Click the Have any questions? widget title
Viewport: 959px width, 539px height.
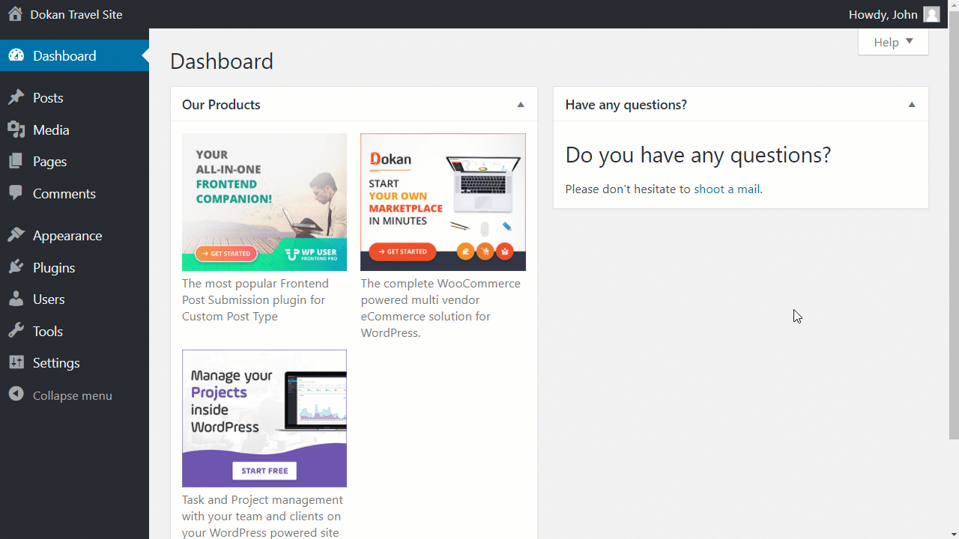tap(626, 105)
